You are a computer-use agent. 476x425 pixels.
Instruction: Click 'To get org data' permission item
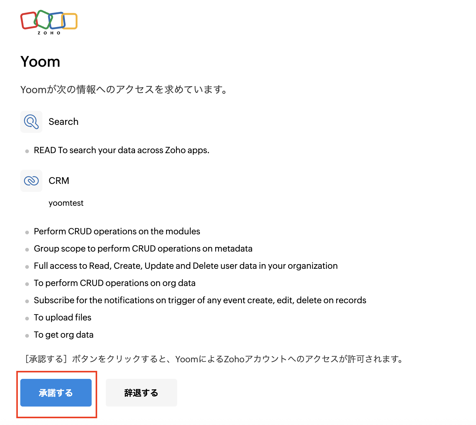click(63, 335)
